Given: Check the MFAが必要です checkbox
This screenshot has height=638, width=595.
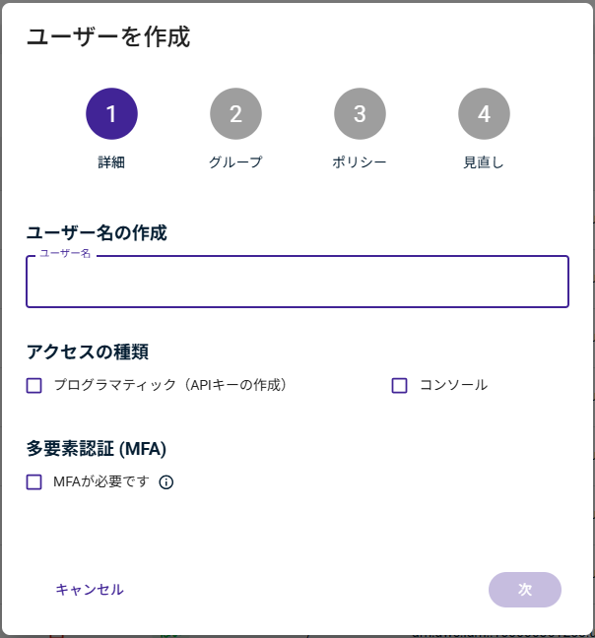Looking at the screenshot, I should [x=34, y=482].
